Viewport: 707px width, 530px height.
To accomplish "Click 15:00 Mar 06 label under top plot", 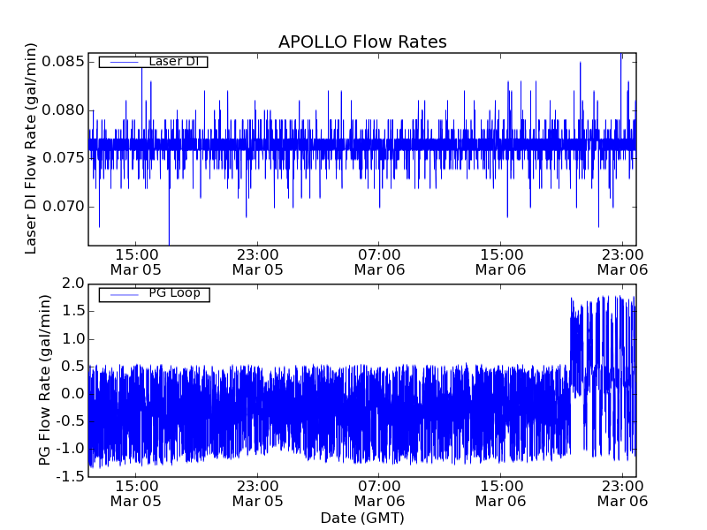I will pyautogui.click(x=500, y=262).
